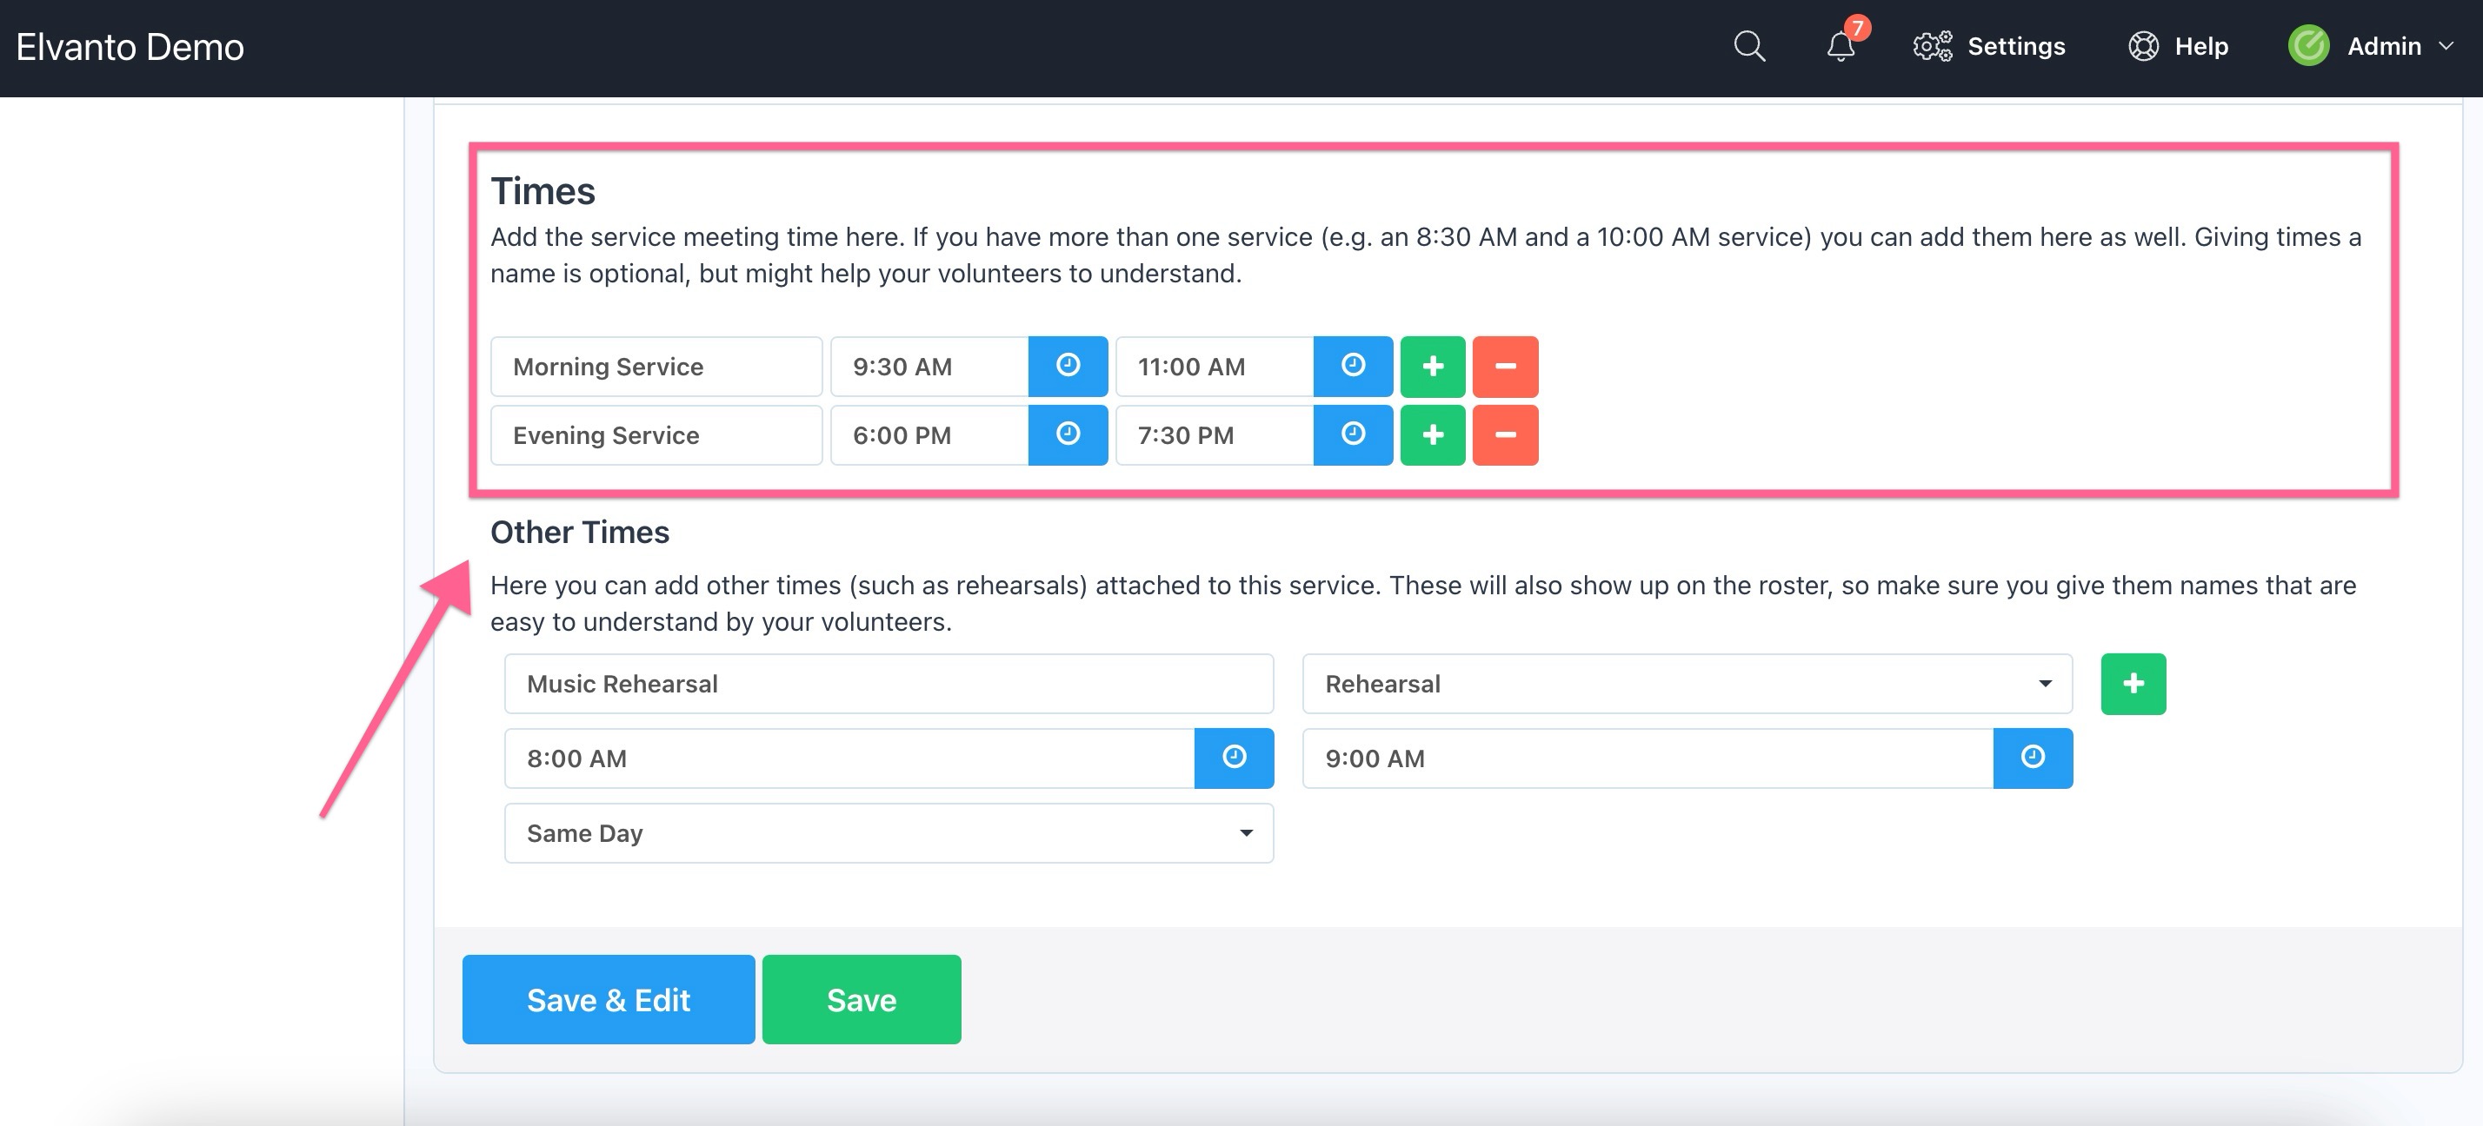Add a time row after Morning Service
The width and height of the screenshot is (2483, 1126).
pos(1433,366)
